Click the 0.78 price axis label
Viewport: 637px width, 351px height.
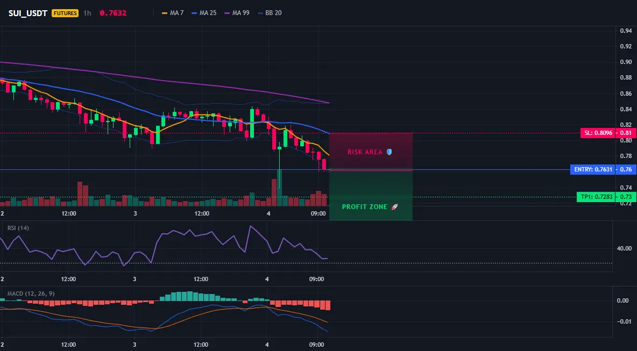[x=626, y=156]
